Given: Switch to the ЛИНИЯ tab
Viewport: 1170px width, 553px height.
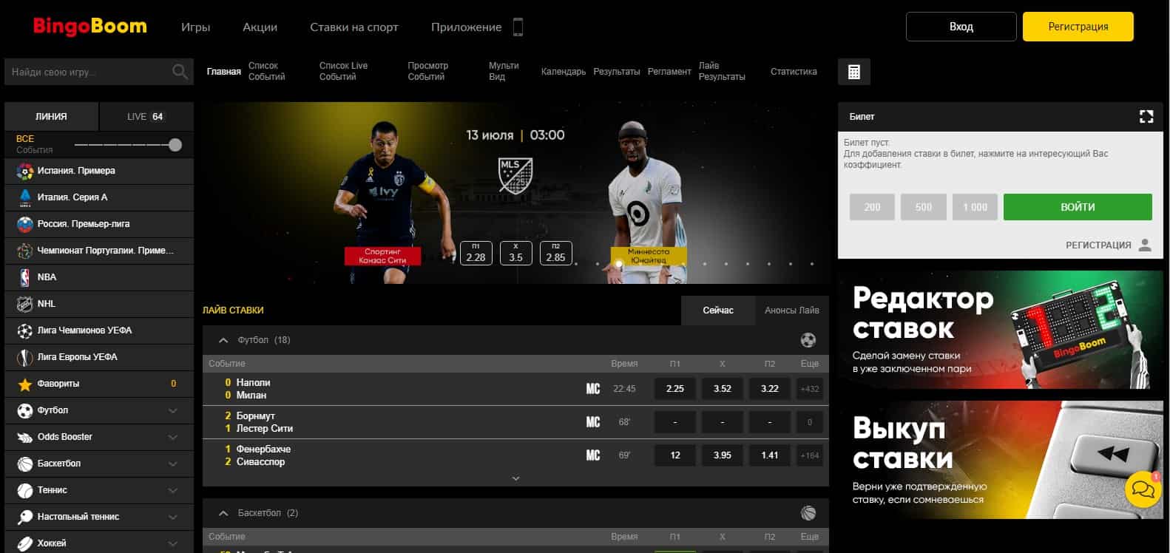Looking at the screenshot, I should [x=51, y=116].
